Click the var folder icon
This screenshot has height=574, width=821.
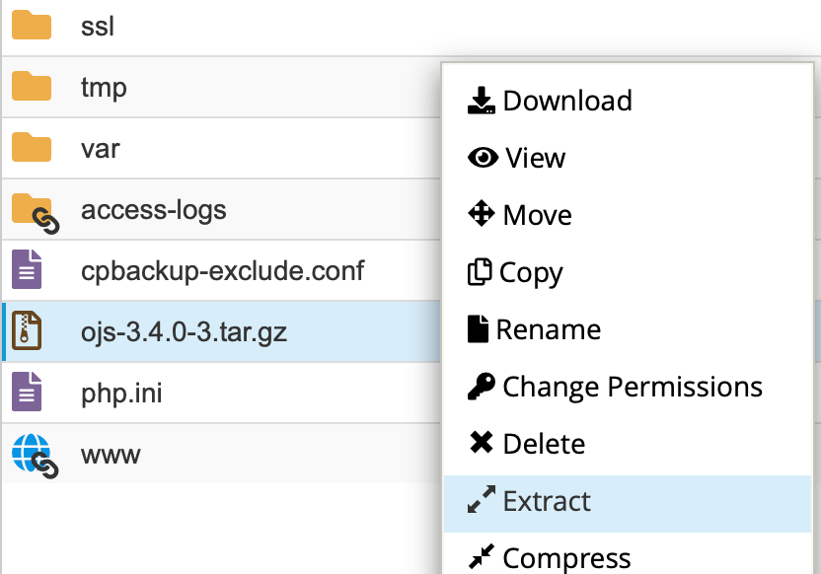[x=32, y=148]
